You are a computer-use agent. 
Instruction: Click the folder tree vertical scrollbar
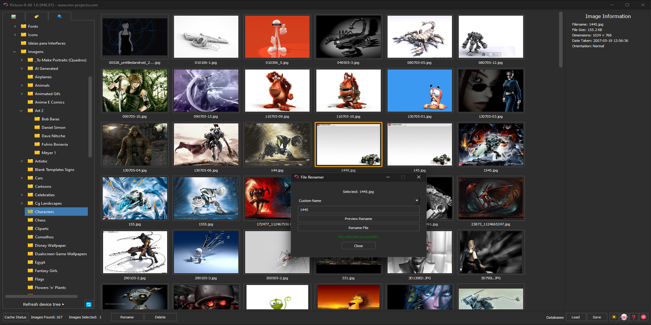pyautogui.click(x=90, y=116)
